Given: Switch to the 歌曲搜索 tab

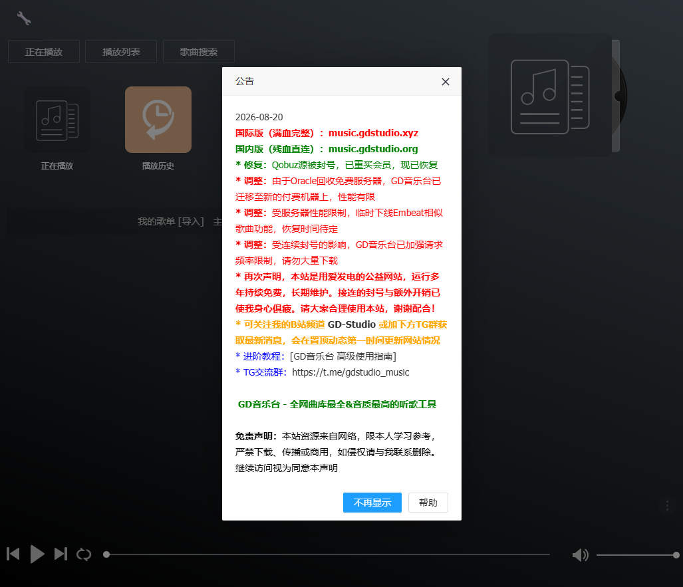Looking at the screenshot, I should [199, 51].
